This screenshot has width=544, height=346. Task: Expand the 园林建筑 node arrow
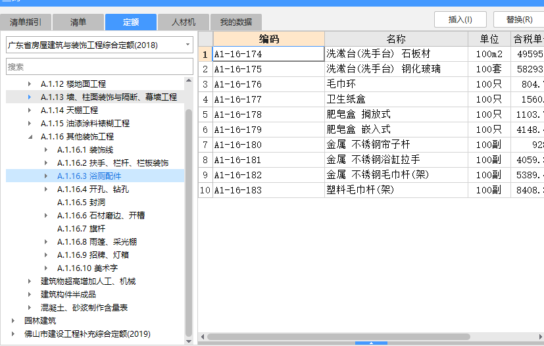pyautogui.click(x=13, y=320)
